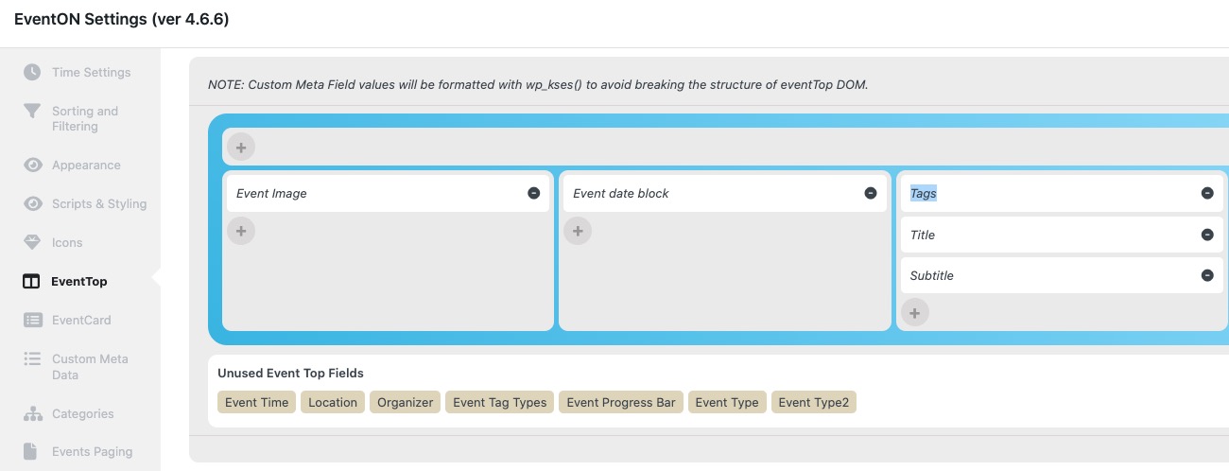Click the sitemap icon beside Categories

point(32,413)
